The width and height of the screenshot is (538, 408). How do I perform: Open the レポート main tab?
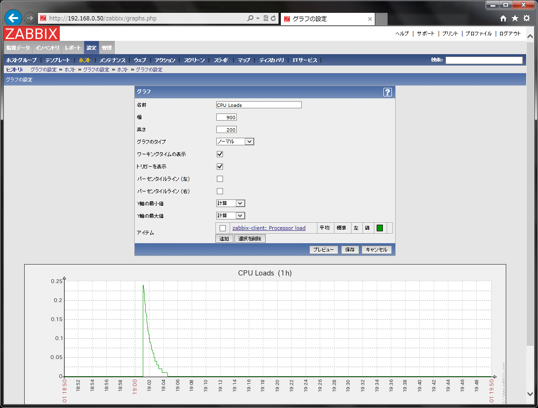(73, 48)
